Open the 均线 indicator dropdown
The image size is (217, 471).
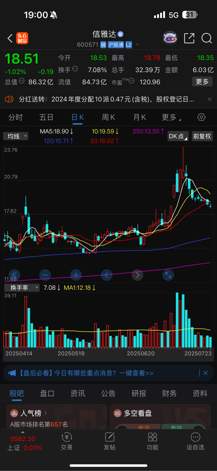tap(16, 136)
